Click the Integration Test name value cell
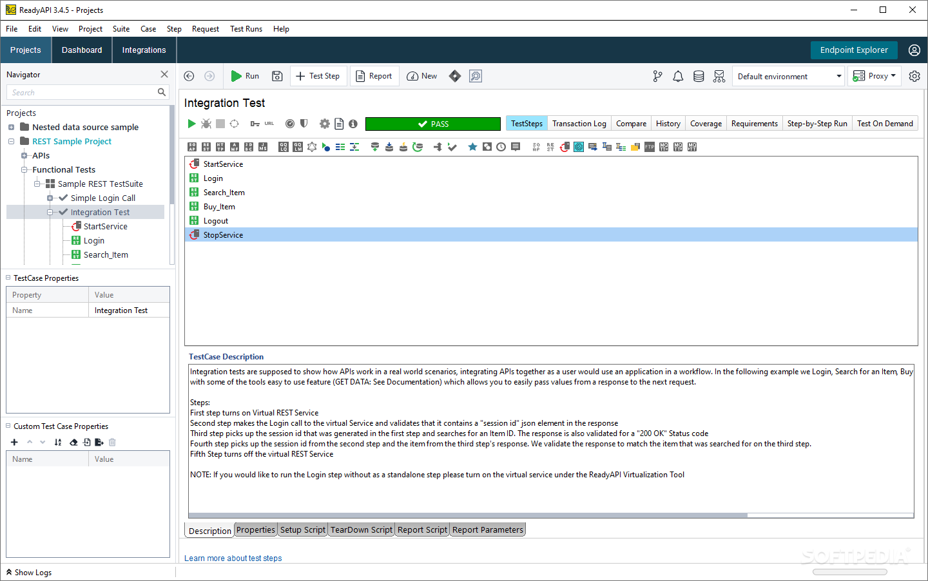This screenshot has width=928, height=581. click(129, 310)
